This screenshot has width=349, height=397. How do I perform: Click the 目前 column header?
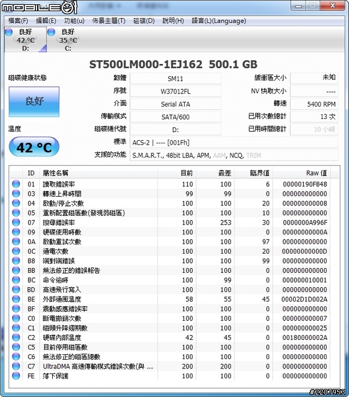tap(177, 173)
